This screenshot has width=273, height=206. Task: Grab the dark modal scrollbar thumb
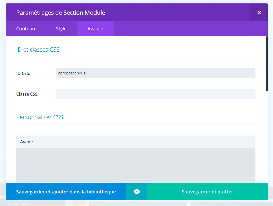pyautogui.click(x=267, y=63)
